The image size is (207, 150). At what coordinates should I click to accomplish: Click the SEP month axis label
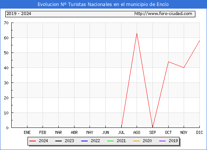(152, 132)
